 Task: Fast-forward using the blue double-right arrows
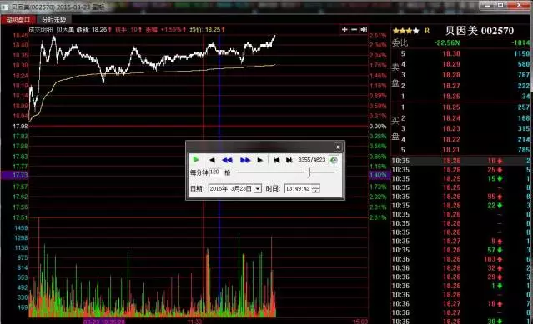[245, 160]
